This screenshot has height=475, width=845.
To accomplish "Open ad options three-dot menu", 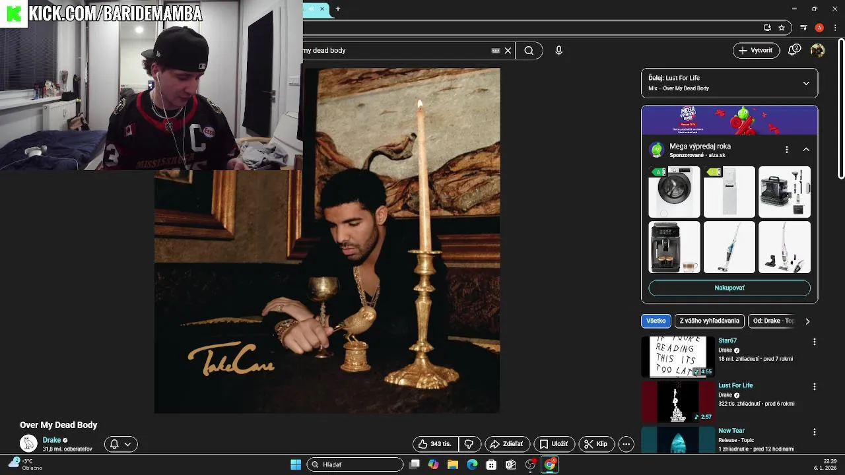I will [787, 150].
